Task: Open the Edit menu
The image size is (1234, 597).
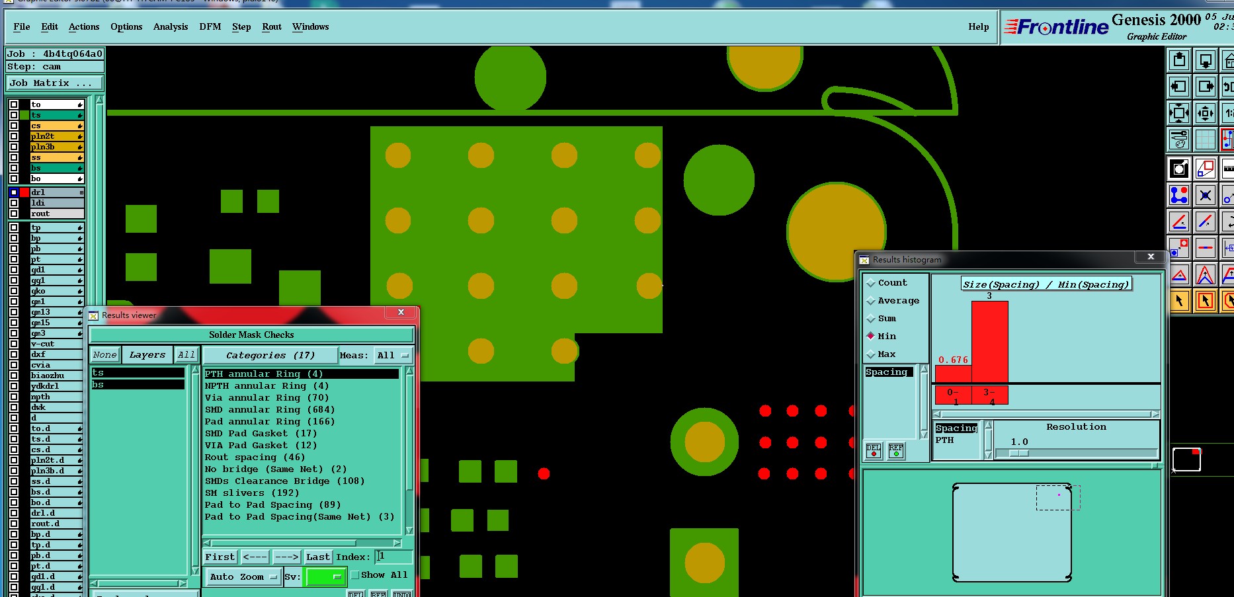Action: (x=50, y=27)
